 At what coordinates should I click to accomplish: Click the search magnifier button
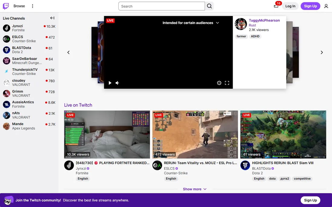(209, 6)
